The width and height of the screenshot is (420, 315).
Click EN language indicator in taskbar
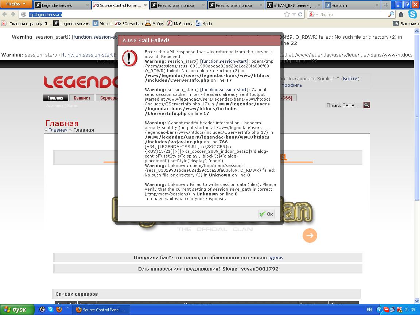coord(369,310)
